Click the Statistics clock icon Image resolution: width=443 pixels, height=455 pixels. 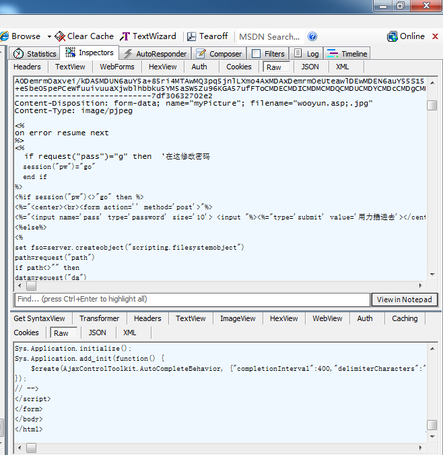[x=18, y=53]
